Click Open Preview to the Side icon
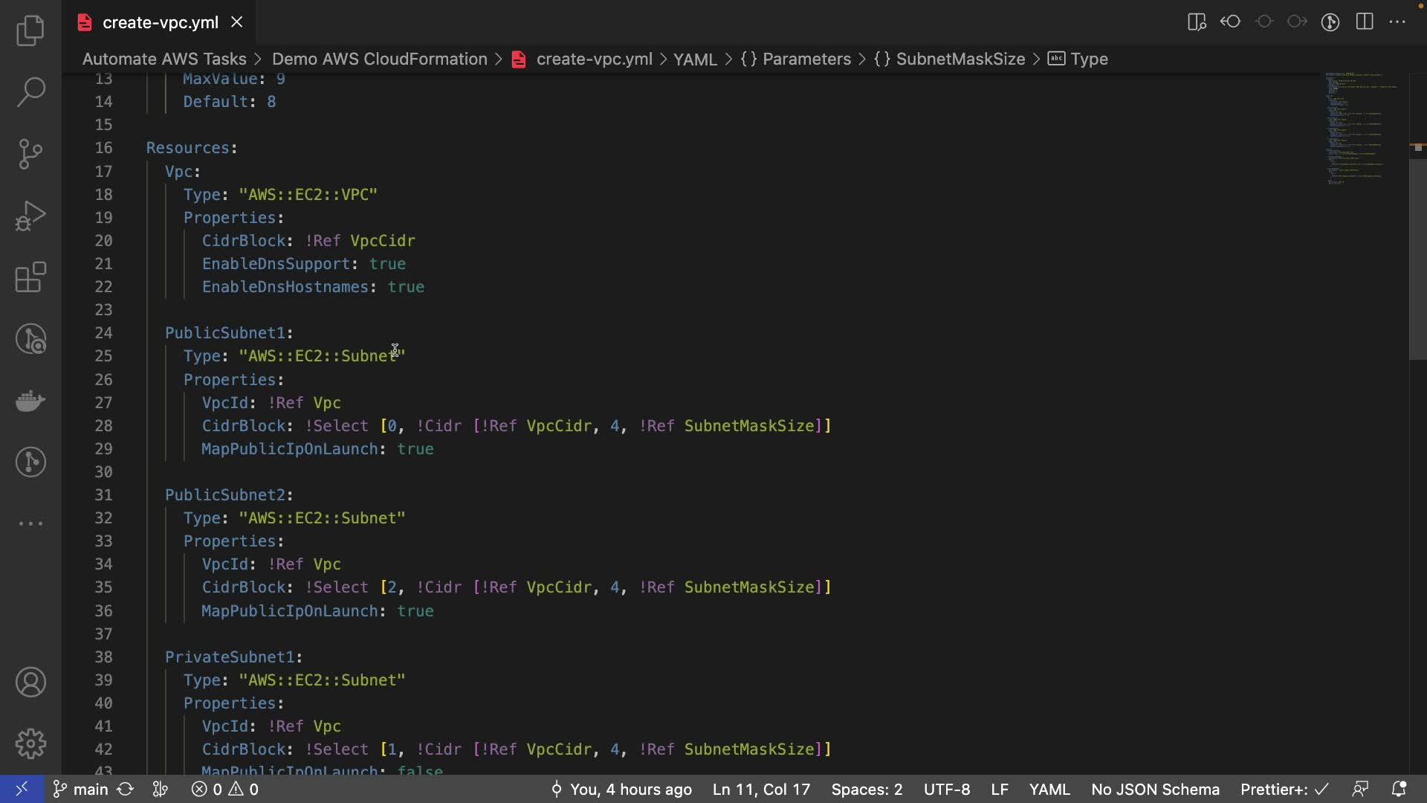The width and height of the screenshot is (1427, 803). coord(1197,22)
